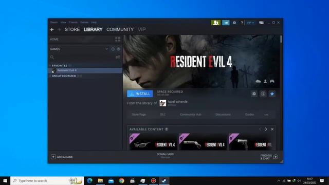329x185 pixels.
Task: Open File Explorer from taskbar
Action: point(100,180)
